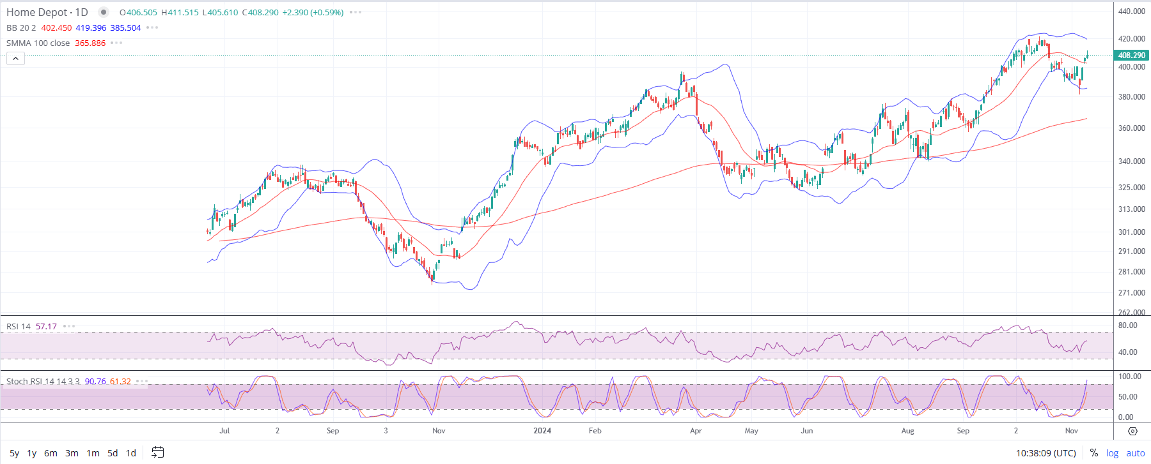Select the 6m time range
Image resolution: width=1151 pixels, height=464 pixels.
point(51,453)
